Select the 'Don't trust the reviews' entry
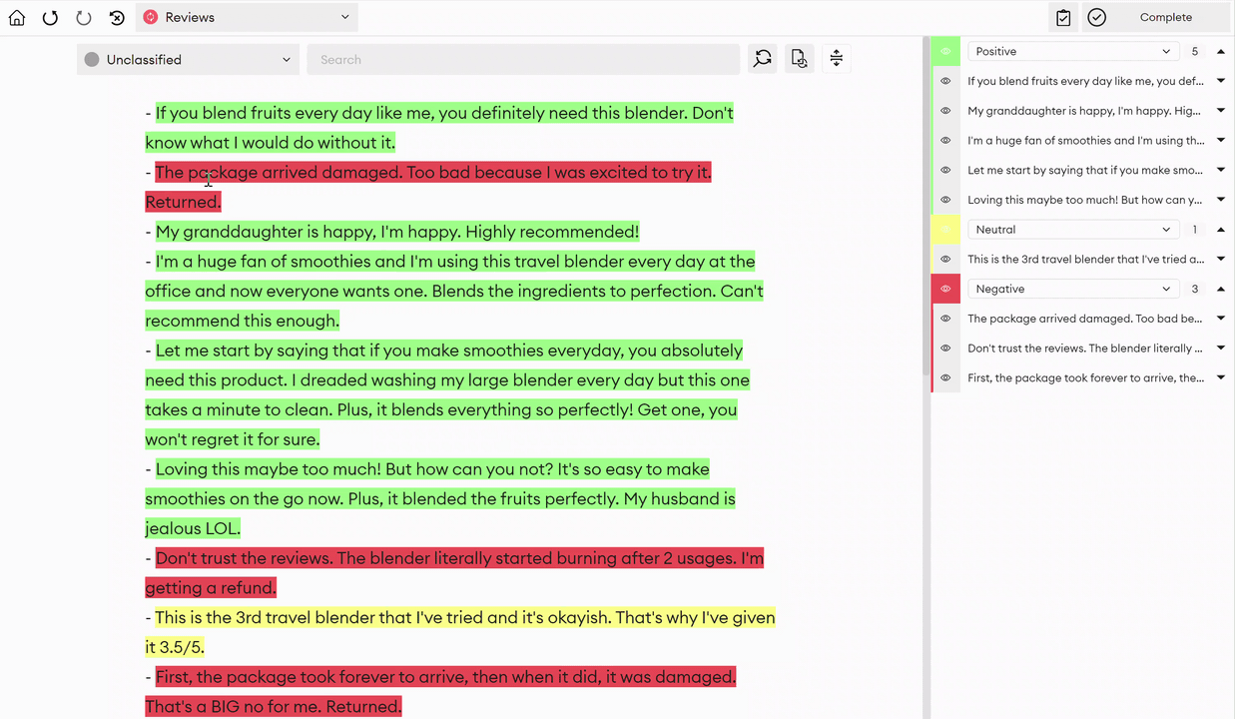Screen dimensions: 1235x719 click(1084, 349)
